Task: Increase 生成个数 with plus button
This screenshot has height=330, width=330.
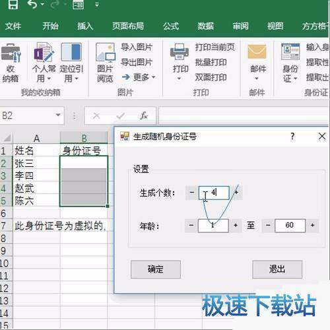Action: pyautogui.click(x=236, y=193)
